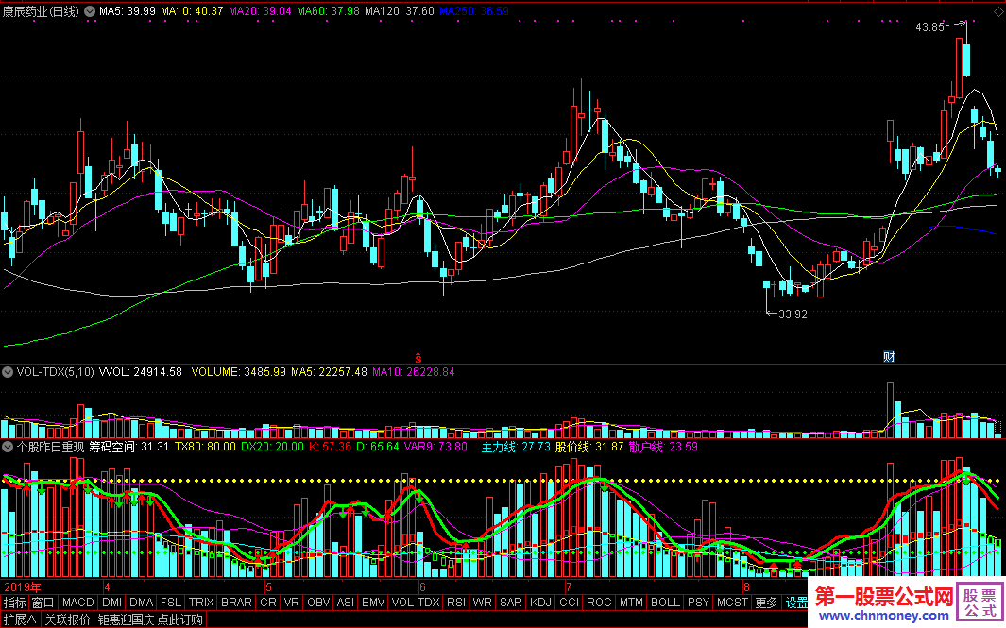Click the 康辰药业(日线) stock title

41,11
